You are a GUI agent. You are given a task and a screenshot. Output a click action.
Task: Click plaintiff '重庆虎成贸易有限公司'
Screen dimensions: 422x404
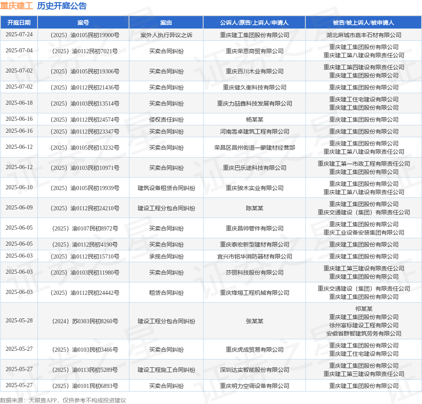[x=254, y=350]
